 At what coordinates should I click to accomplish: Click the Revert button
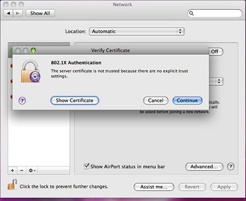pyautogui.click(x=192, y=187)
